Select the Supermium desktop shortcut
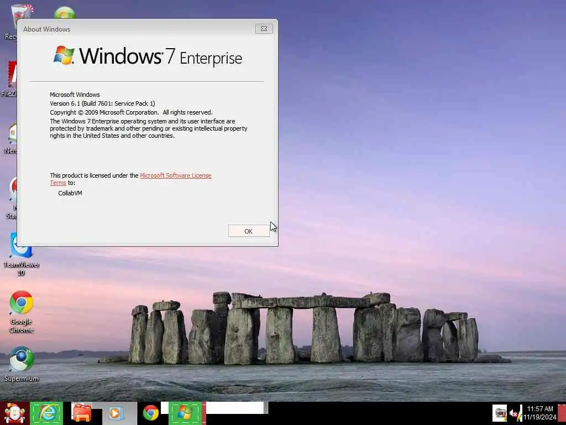 pos(22,364)
